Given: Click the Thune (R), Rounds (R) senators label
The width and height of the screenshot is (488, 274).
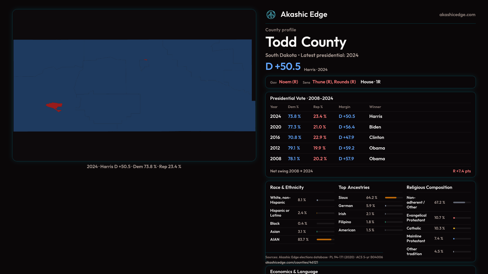Looking at the screenshot, I should click(x=334, y=82).
